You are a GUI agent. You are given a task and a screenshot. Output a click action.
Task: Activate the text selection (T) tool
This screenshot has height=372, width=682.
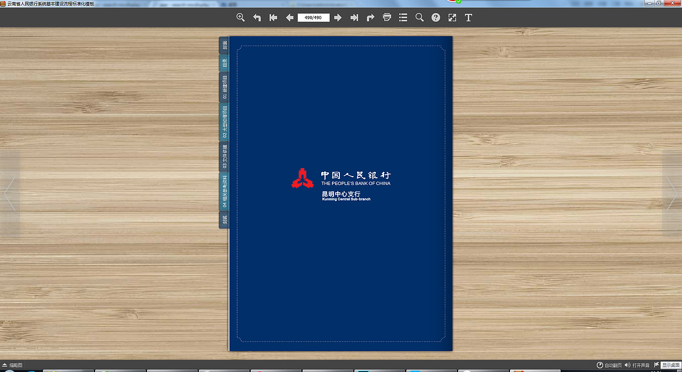(468, 18)
